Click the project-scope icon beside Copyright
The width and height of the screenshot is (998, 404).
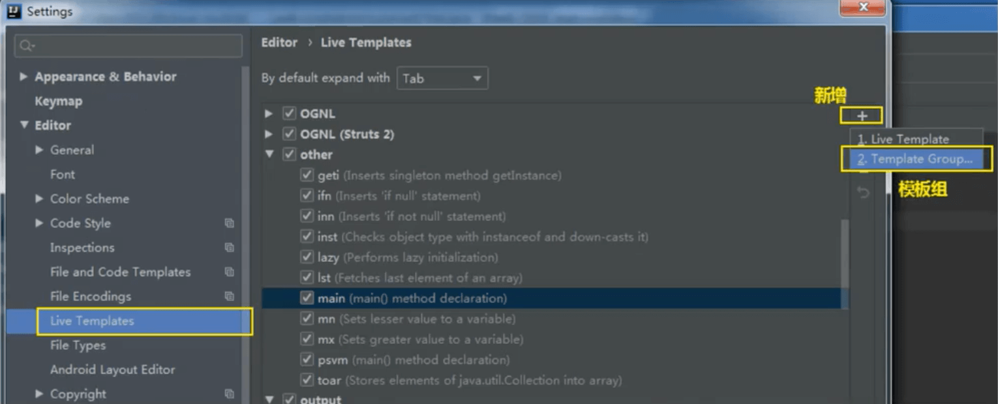click(229, 394)
